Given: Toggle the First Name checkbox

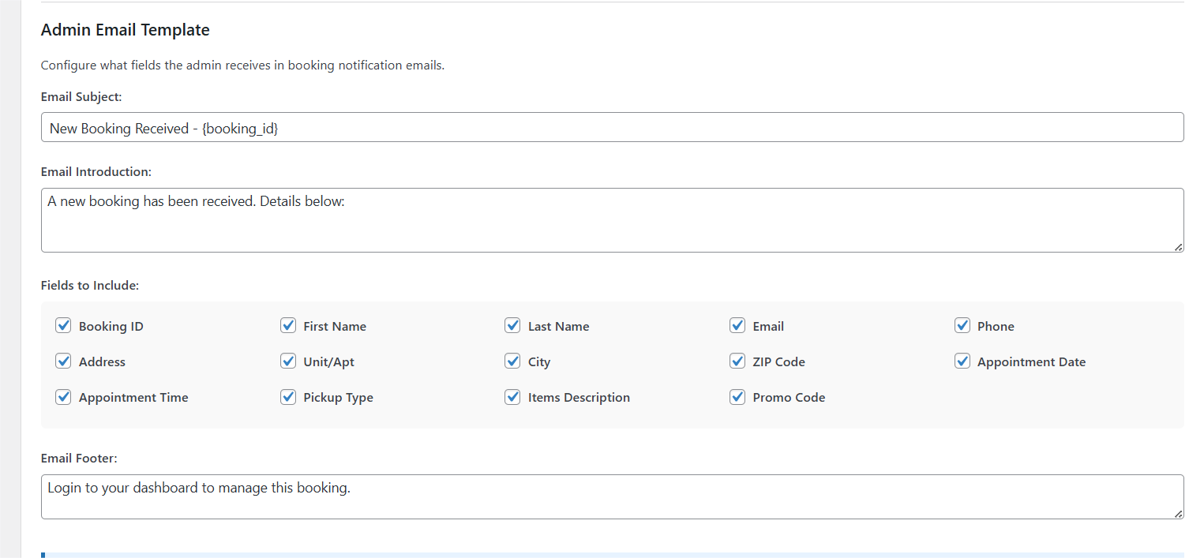Looking at the screenshot, I should (288, 325).
